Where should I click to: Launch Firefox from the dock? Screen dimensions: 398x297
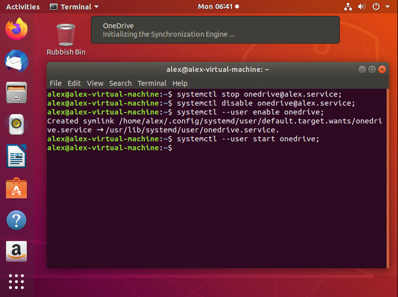point(16,29)
